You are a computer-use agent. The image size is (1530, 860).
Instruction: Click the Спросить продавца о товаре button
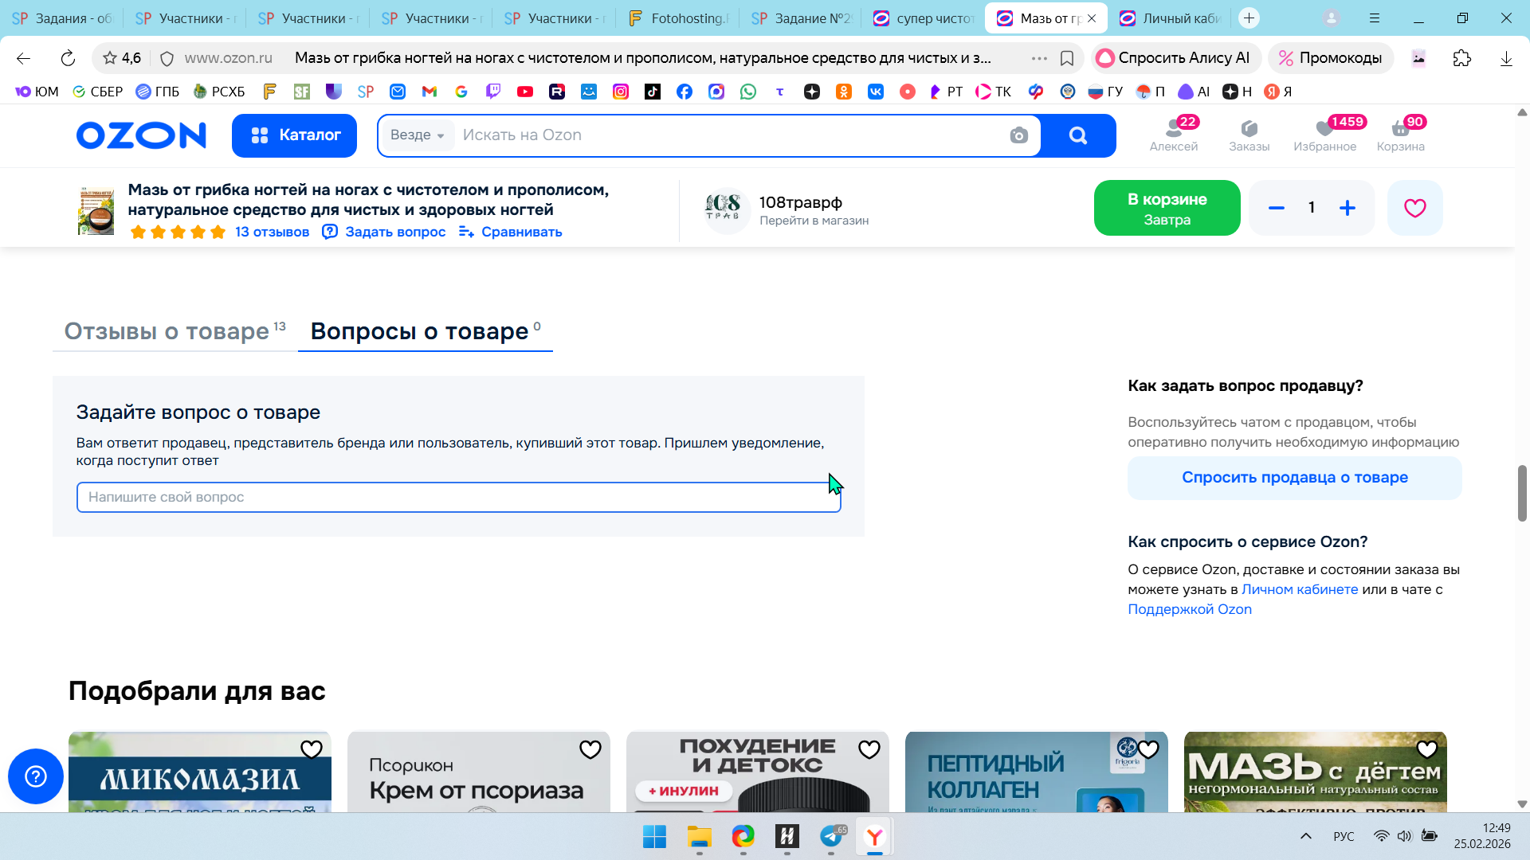pos(1294,477)
